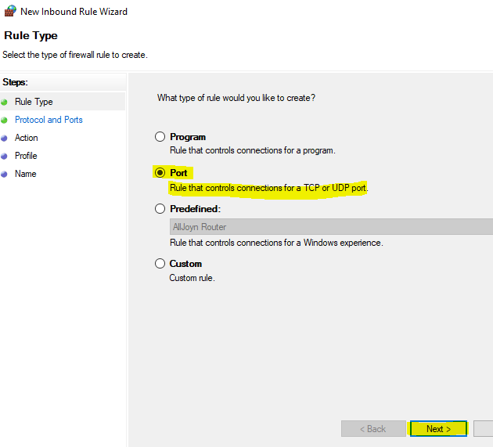
Task: Click the green bullet beside Rule Type
Action: [x=5, y=102]
